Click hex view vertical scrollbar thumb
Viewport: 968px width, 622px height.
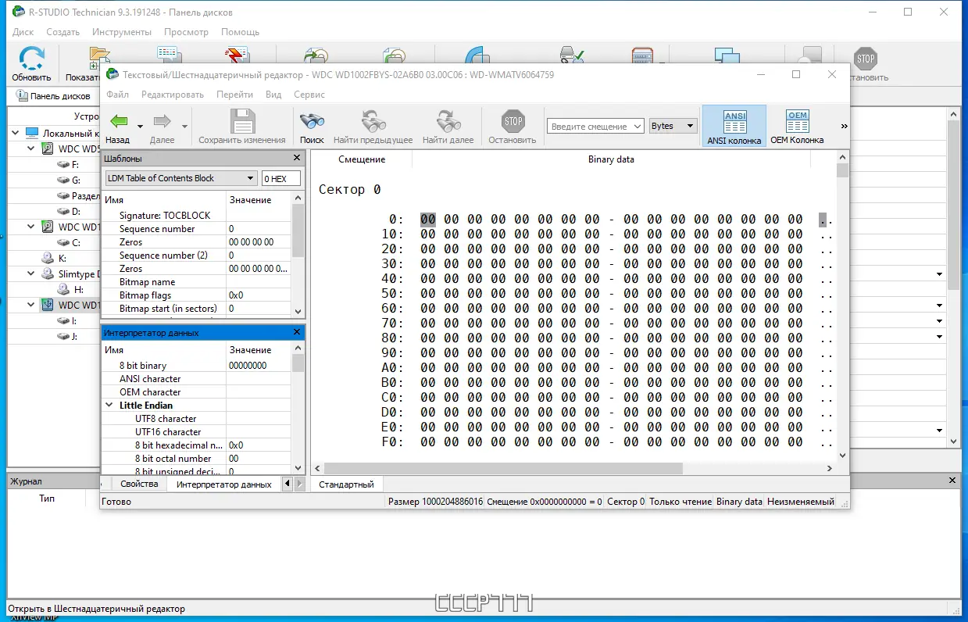click(842, 171)
